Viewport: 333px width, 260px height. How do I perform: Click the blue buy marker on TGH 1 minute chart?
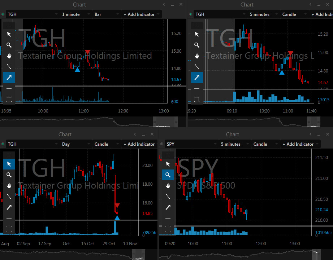click(78, 69)
